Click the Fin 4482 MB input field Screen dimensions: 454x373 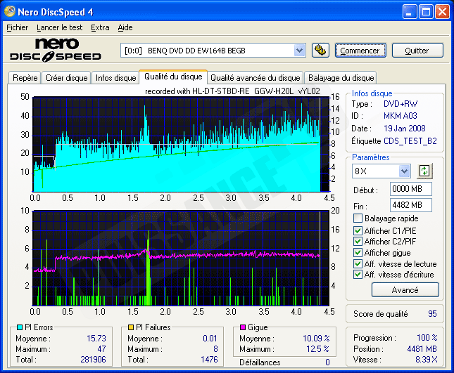pyautogui.click(x=410, y=205)
